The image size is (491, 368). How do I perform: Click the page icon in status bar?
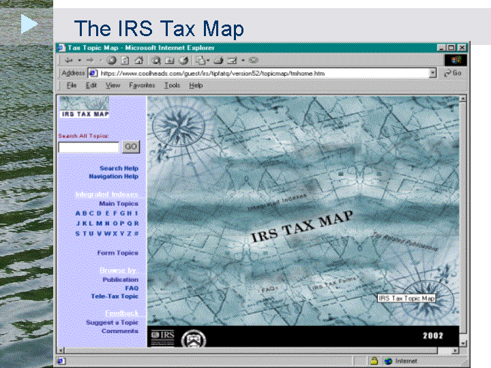point(61,361)
